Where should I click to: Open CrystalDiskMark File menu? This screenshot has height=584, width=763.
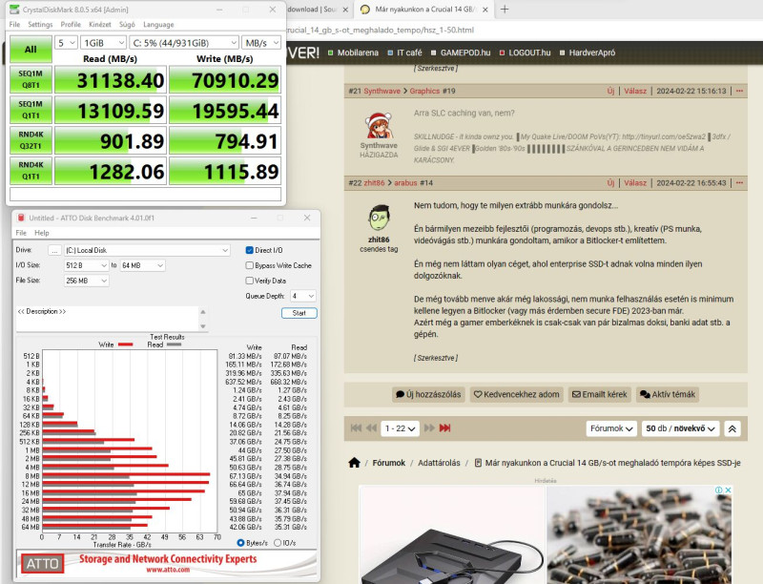14,25
